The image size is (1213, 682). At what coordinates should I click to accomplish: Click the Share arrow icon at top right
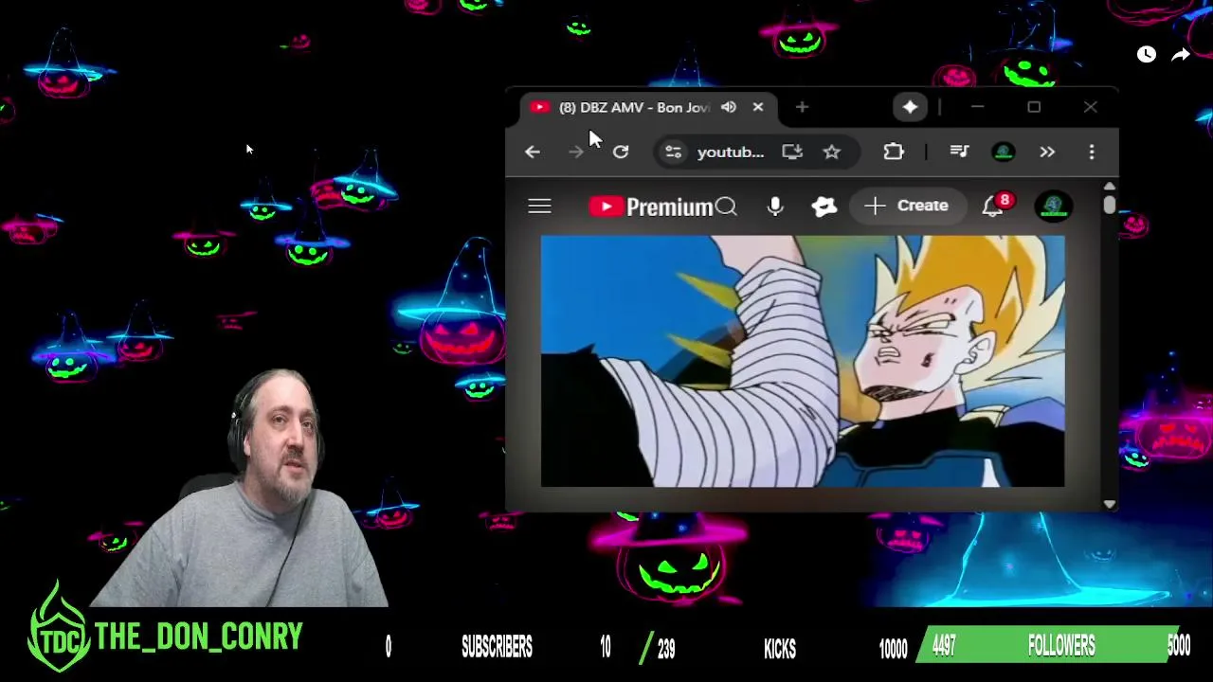1181,55
